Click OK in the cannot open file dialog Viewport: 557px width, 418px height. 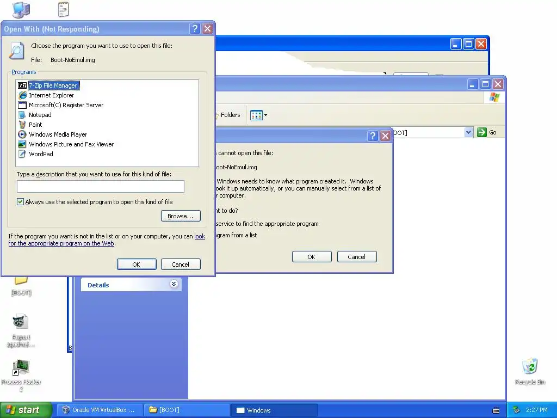coord(312,257)
